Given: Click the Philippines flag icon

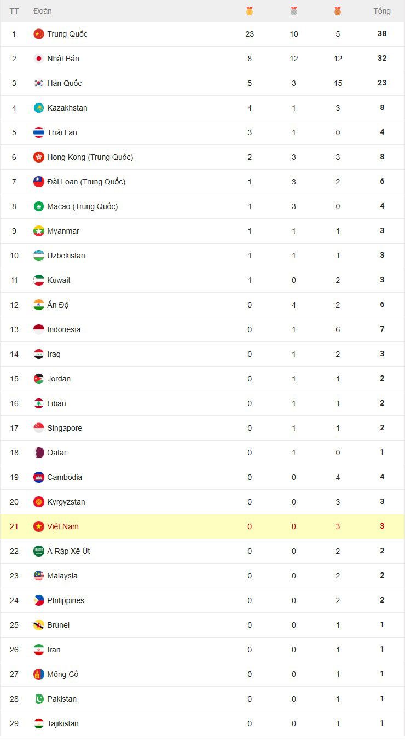Looking at the screenshot, I should pyautogui.click(x=39, y=600).
